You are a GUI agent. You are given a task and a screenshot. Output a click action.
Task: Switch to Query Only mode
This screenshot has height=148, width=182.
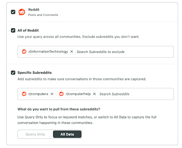(x=35, y=134)
